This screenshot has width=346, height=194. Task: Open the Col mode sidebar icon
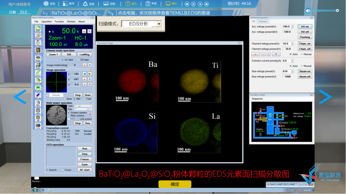click(x=38, y=36)
